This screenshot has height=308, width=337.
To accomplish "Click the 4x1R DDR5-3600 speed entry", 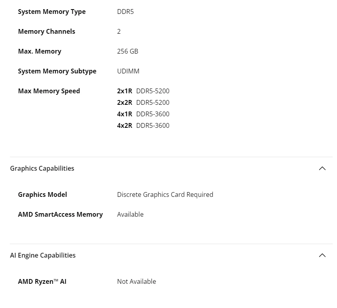I will 144,114.
